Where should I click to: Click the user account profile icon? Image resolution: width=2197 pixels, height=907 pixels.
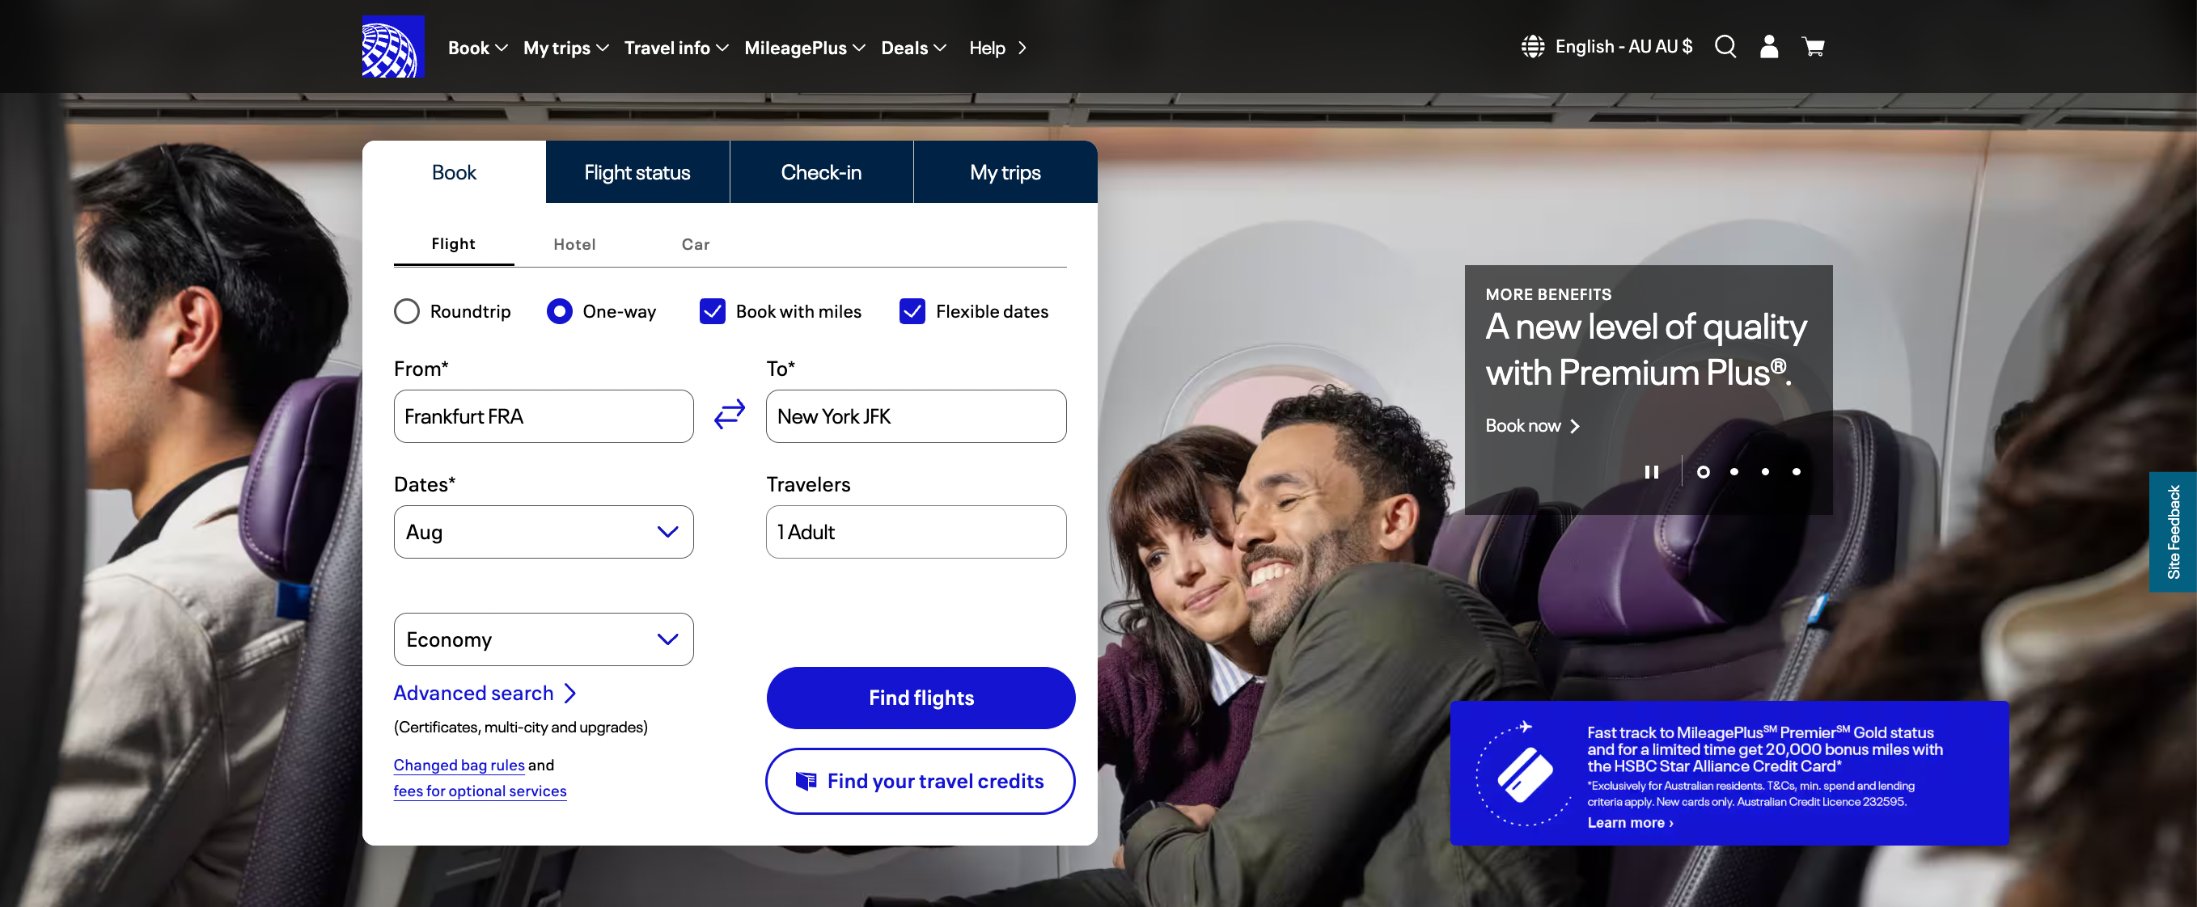click(1769, 46)
